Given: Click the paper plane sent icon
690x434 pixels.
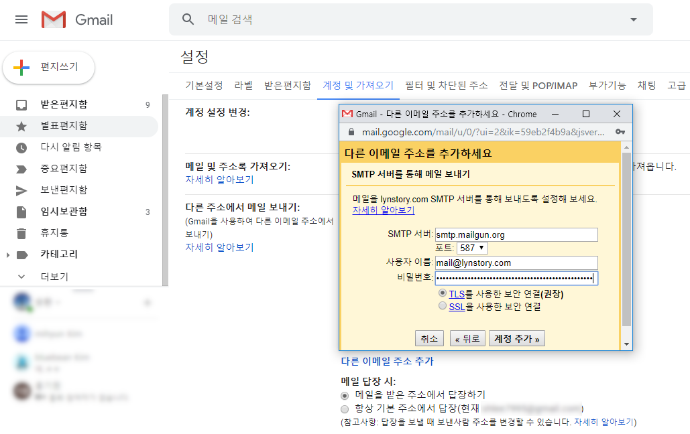Looking at the screenshot, I should click(x=21, y=190).
